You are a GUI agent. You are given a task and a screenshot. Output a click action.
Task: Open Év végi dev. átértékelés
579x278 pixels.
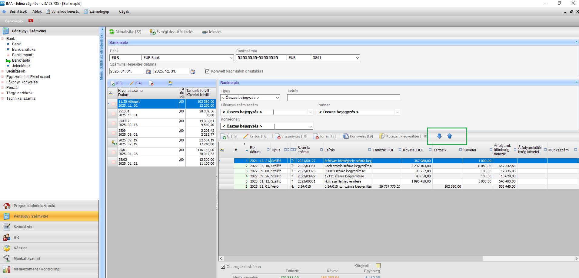tap(171, 32)
